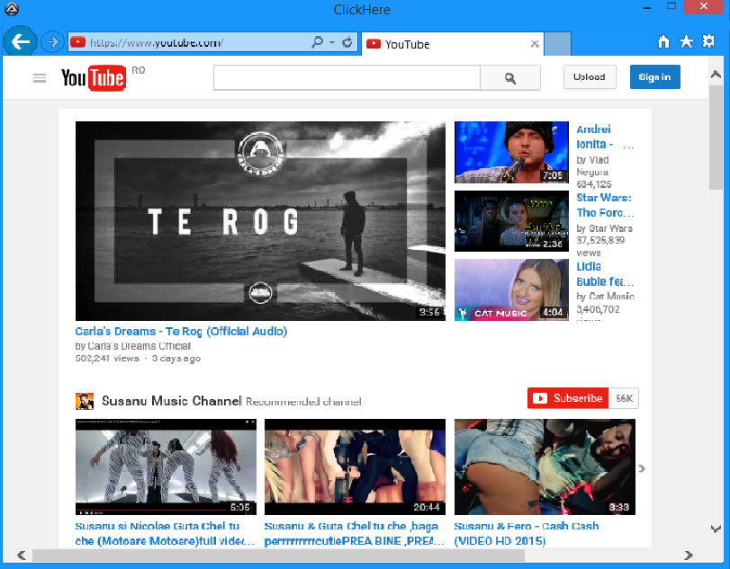Open Susanu & Fero Cash Cash thumbnail
The image size is (730, 569).
(x=545, y=467)
